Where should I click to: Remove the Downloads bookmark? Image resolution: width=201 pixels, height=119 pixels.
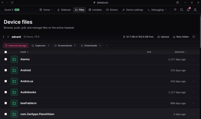[100, 46]
